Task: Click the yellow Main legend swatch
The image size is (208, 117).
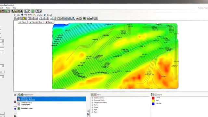Action: 153,101
